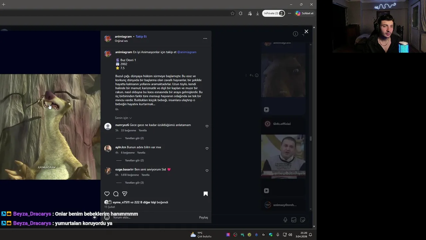The image size is (426, 240).
Task: Open the browser extensions puzzle icon
Action: click(241, 13)
